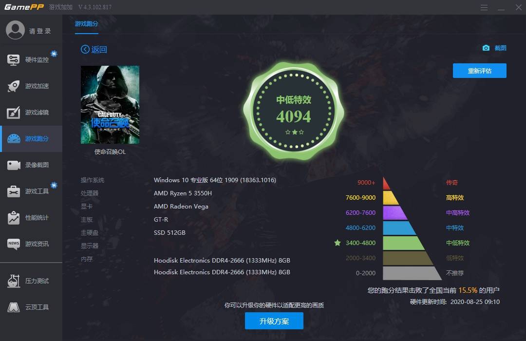The height and width of the screenshot is (341, 526).
Task: Click the 使命召唤OL game title
Action: click(x=110, y=152)
